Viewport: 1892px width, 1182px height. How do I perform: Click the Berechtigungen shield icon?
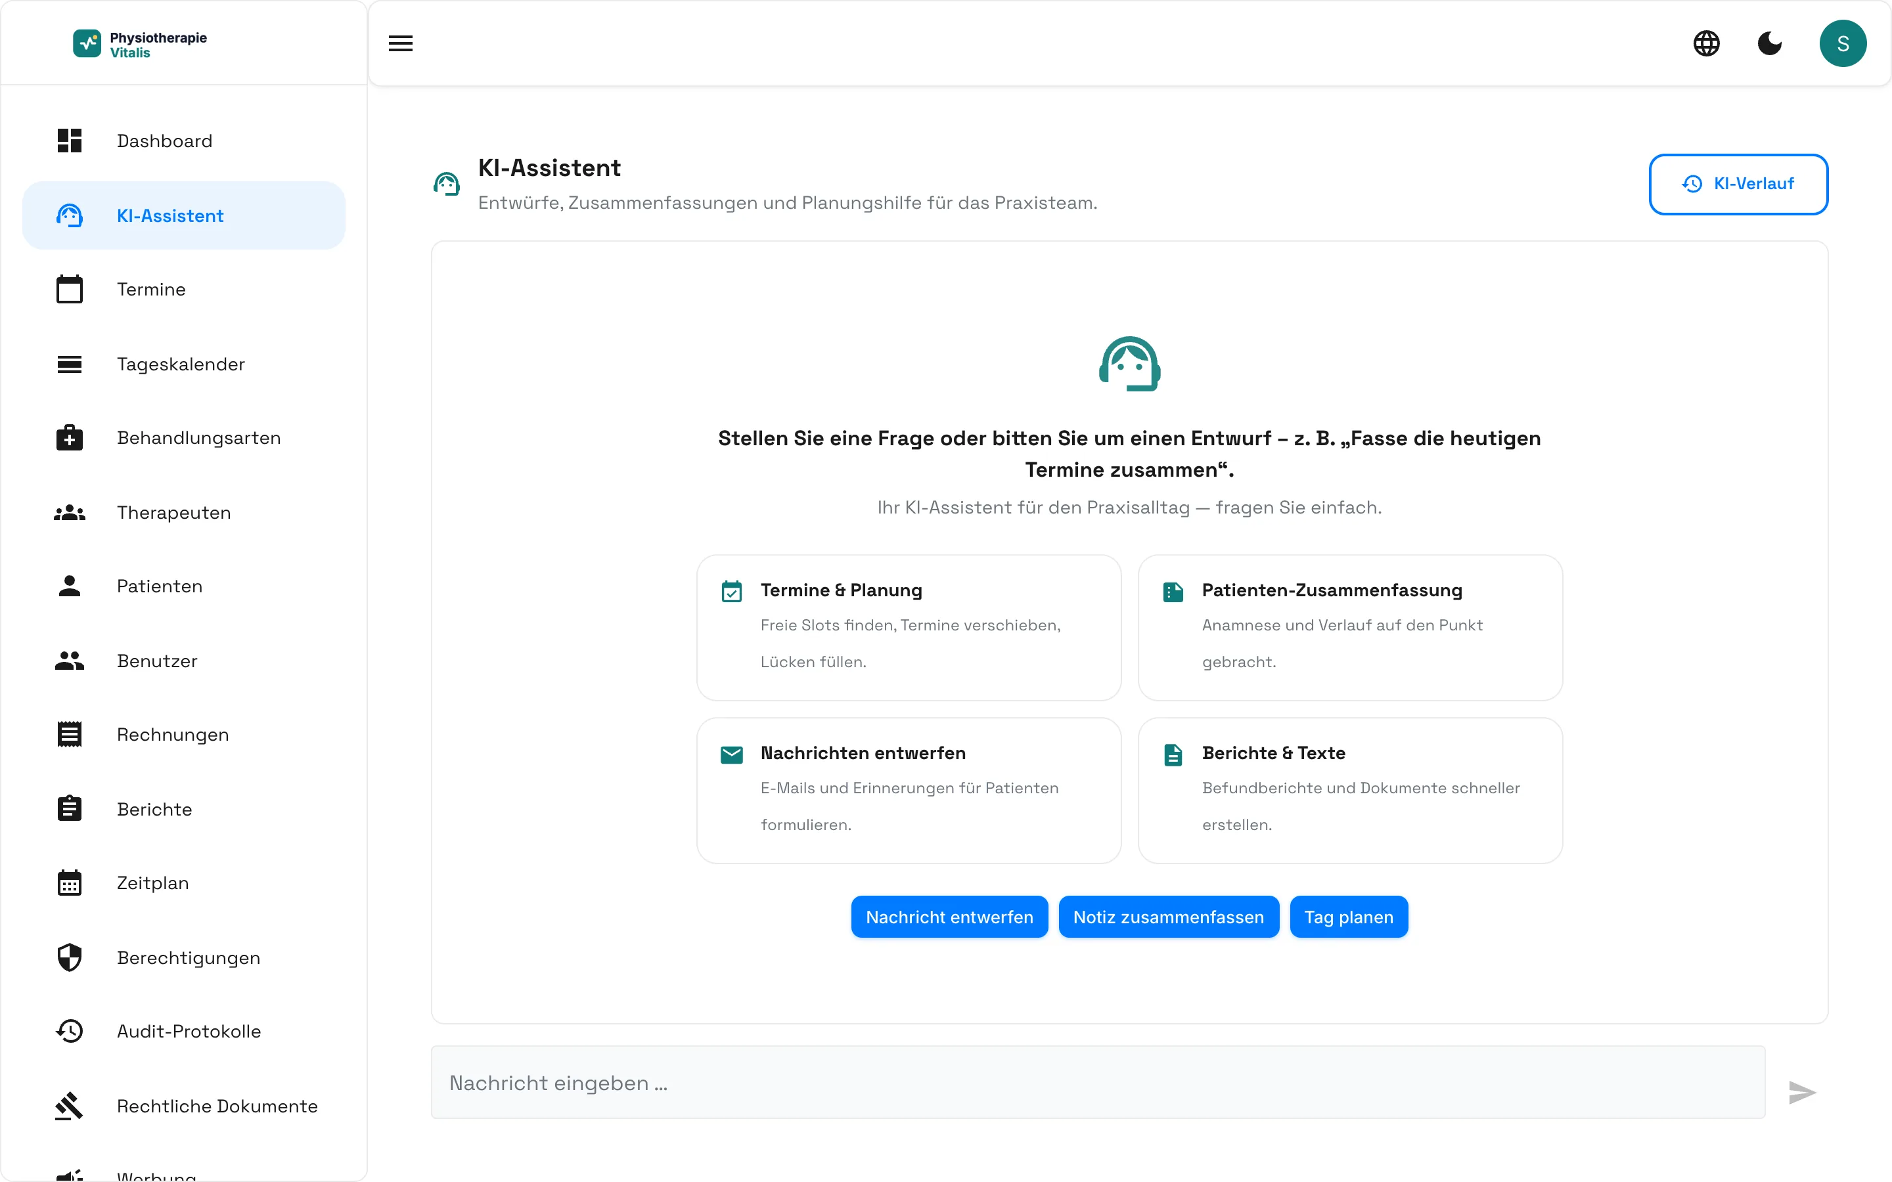point(70,957)
